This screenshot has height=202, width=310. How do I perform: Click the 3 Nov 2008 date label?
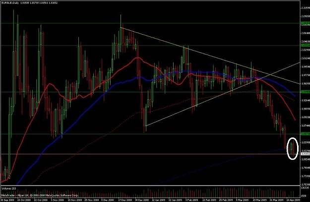click(x=57, y=200)
